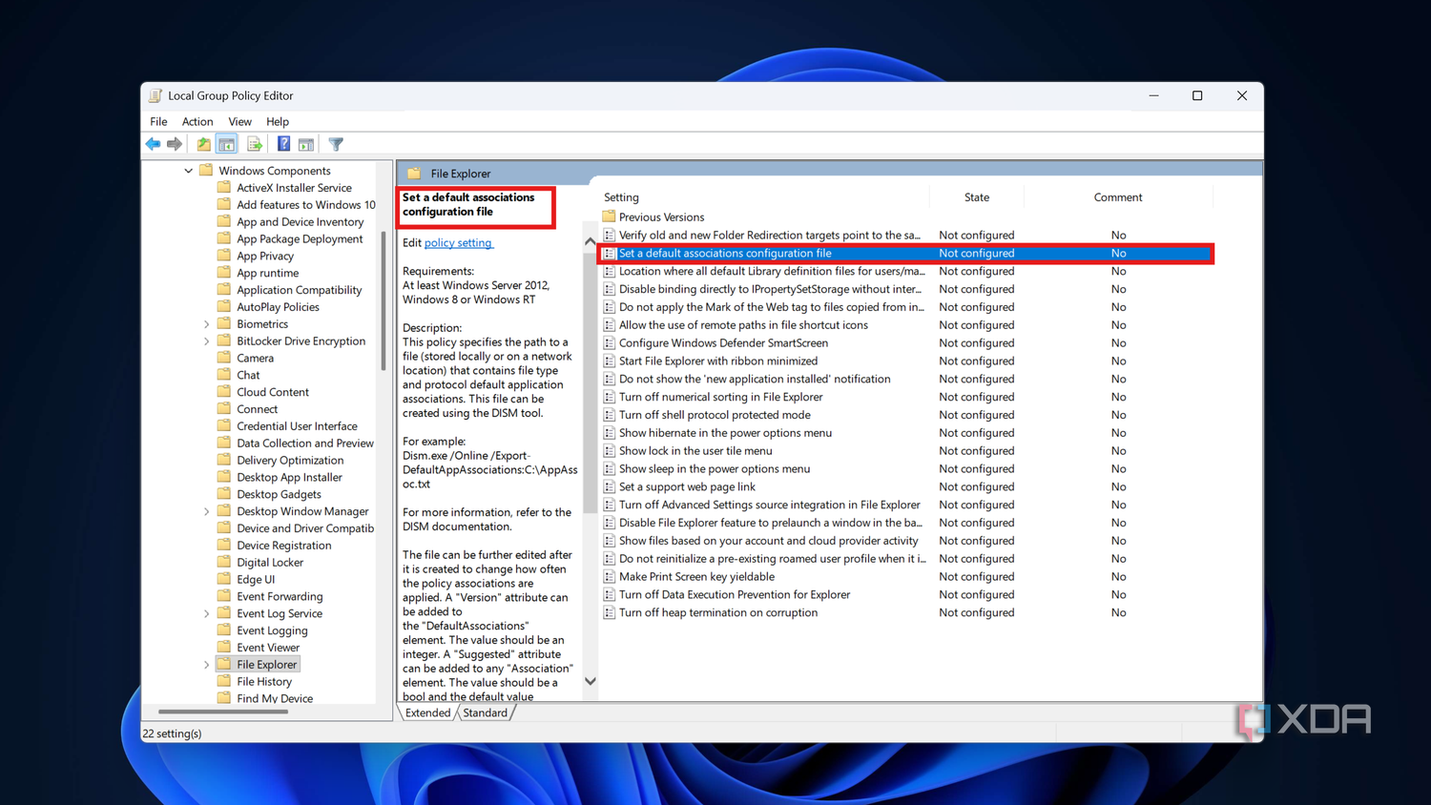Image resolution: width=1431 pixels, height=805 pixels.
Task: Click folder icon beside Chat
Action: pos(224,375)
